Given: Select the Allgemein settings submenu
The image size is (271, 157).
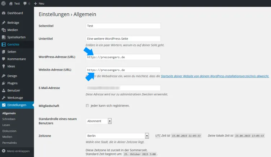Looking at the screenshot, I should pos(9,113).
